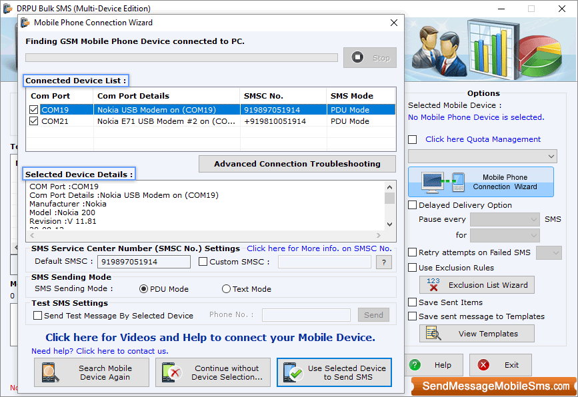Click Advanced Connection Troubleshooting button
The height and width of the screenshot is (397, 578).
[297, 164]
